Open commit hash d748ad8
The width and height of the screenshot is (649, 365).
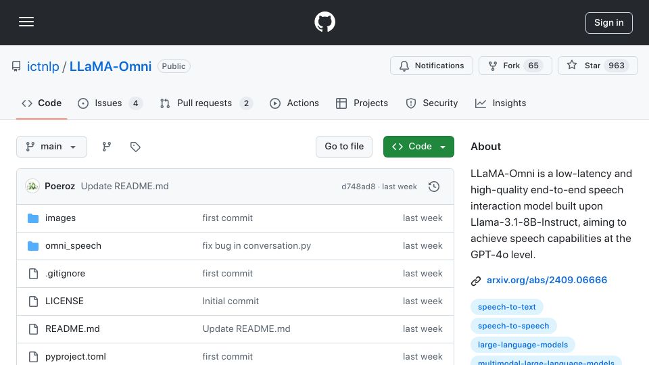pos(358,187)
